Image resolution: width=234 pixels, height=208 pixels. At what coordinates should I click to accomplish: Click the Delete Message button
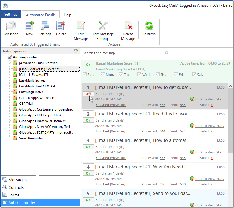coord(128,31)
